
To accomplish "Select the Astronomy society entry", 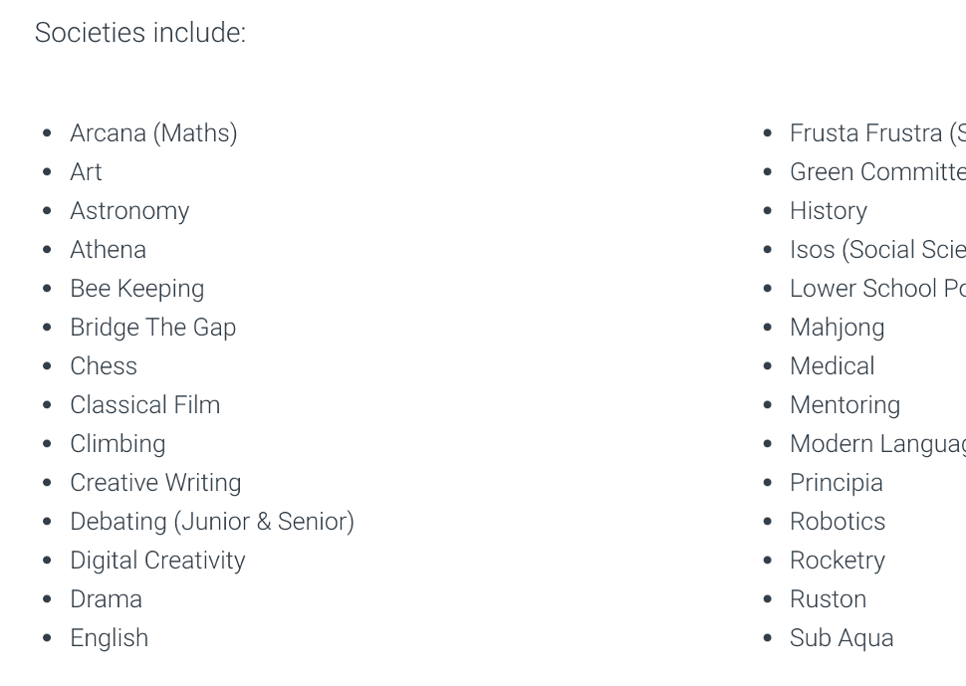I will click(129, 211).
